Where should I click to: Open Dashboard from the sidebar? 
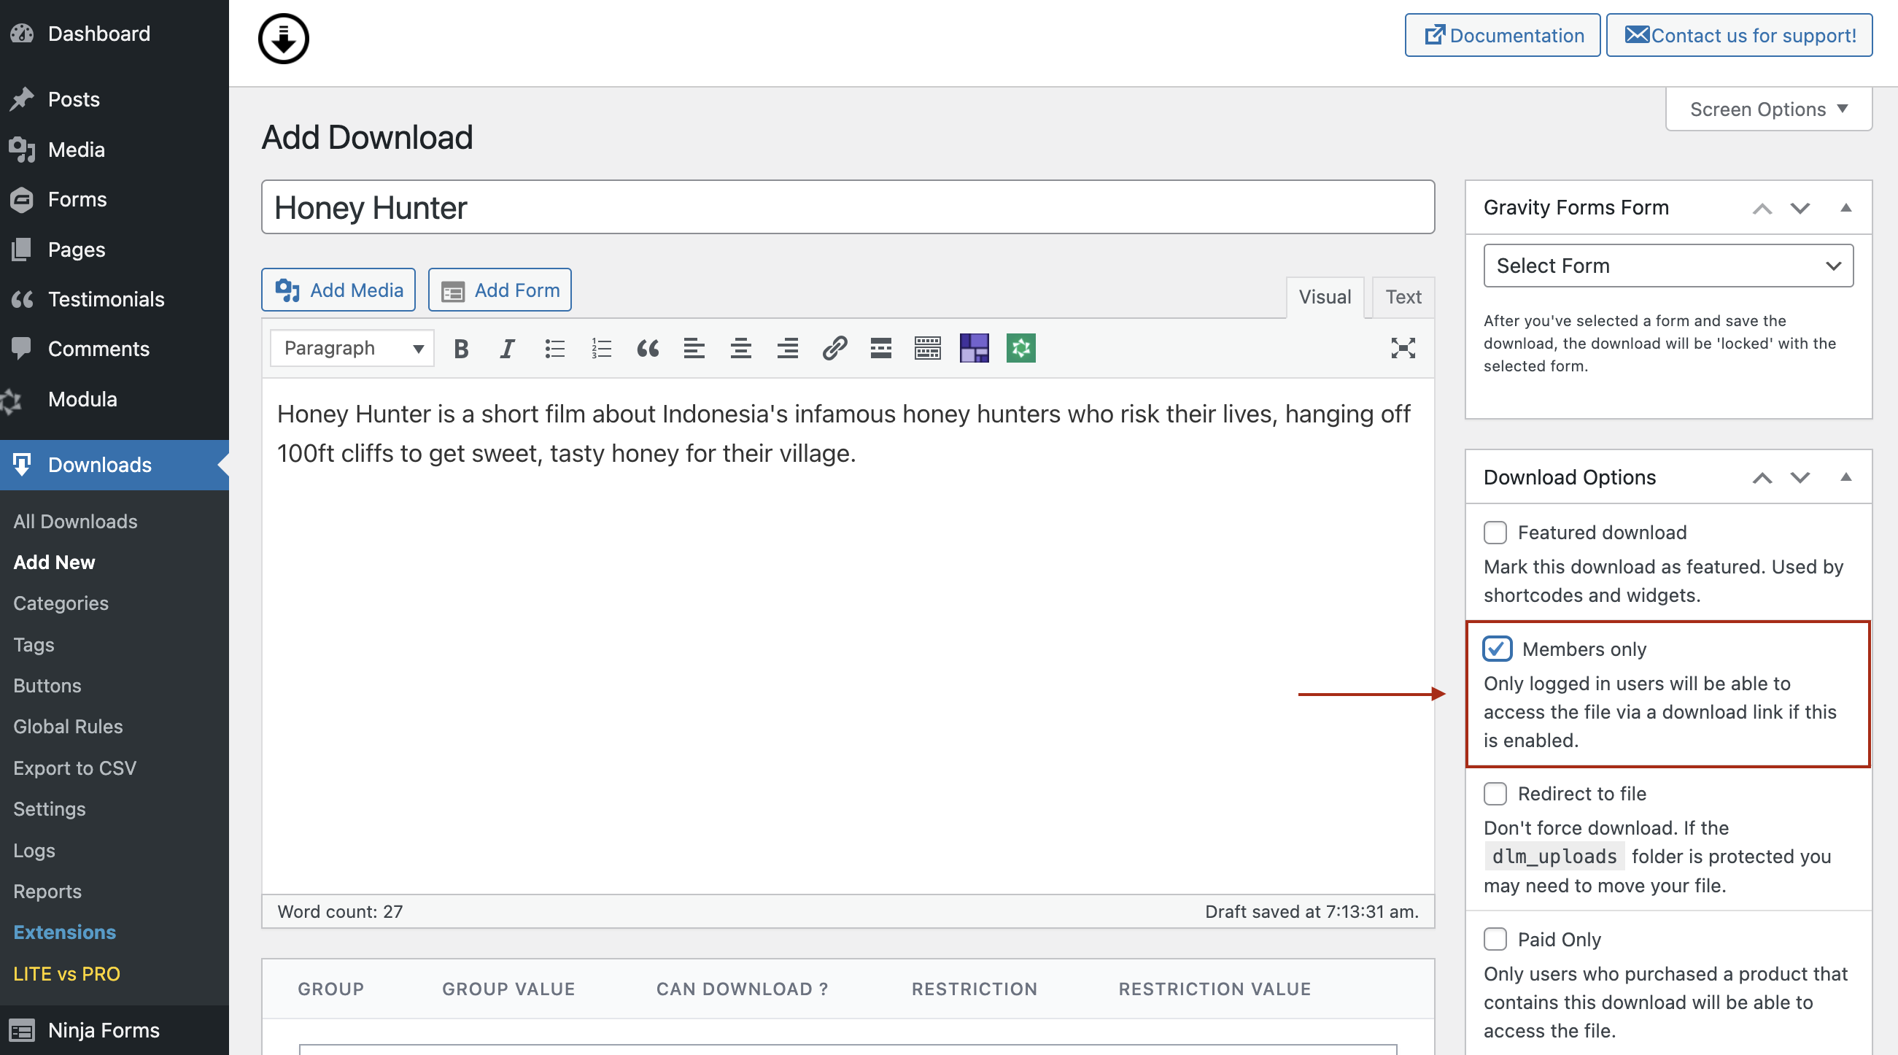coord(115,33)
